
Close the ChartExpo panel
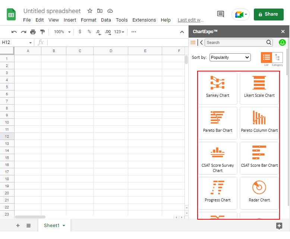point(283,31)
